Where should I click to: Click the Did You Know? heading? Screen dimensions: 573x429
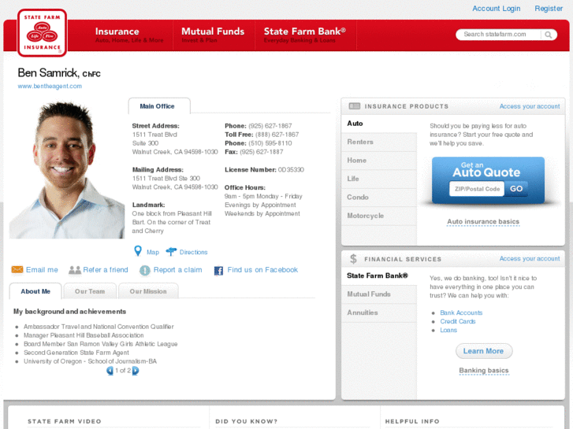click(246, 421)
